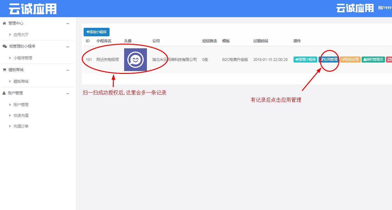Open 应用大厅 in the sidebar

coord(21,35)
